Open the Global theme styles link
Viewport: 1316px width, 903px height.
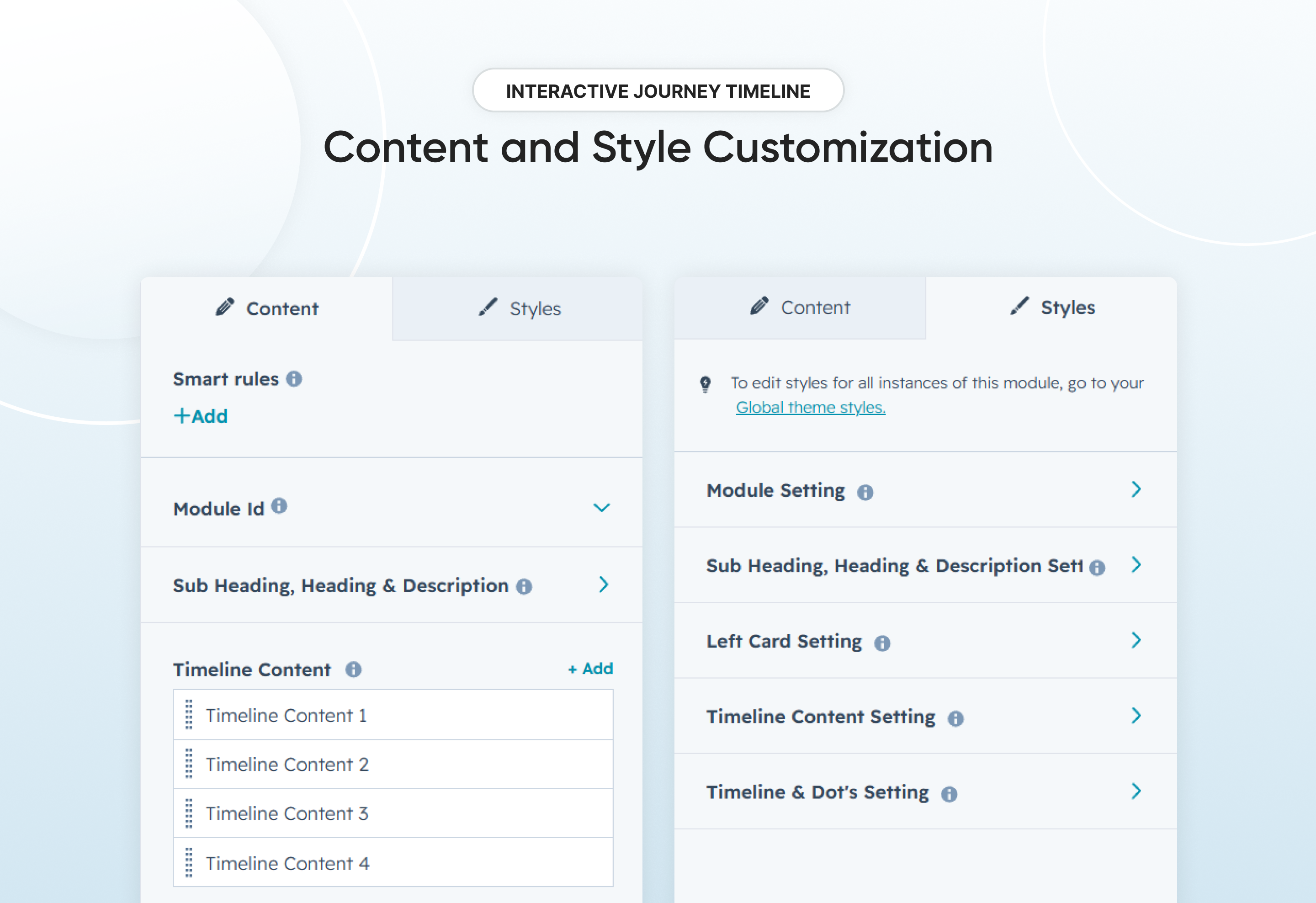(x=810, y=408)
